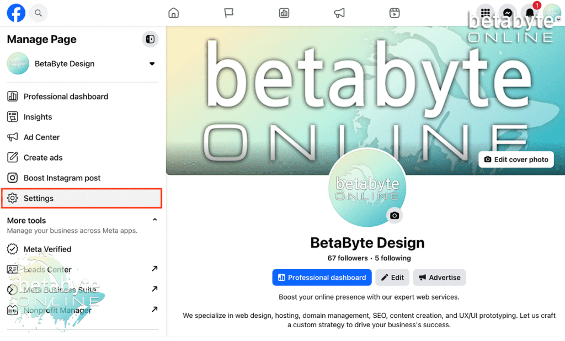Click the blue Professional dashboard button
565x341 pixels.
322,278
